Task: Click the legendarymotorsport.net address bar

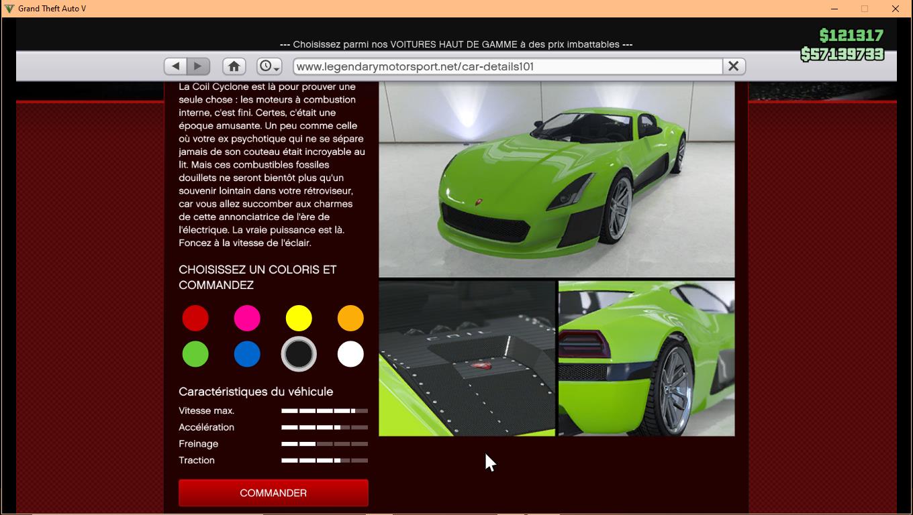Action: pos(508,66)
